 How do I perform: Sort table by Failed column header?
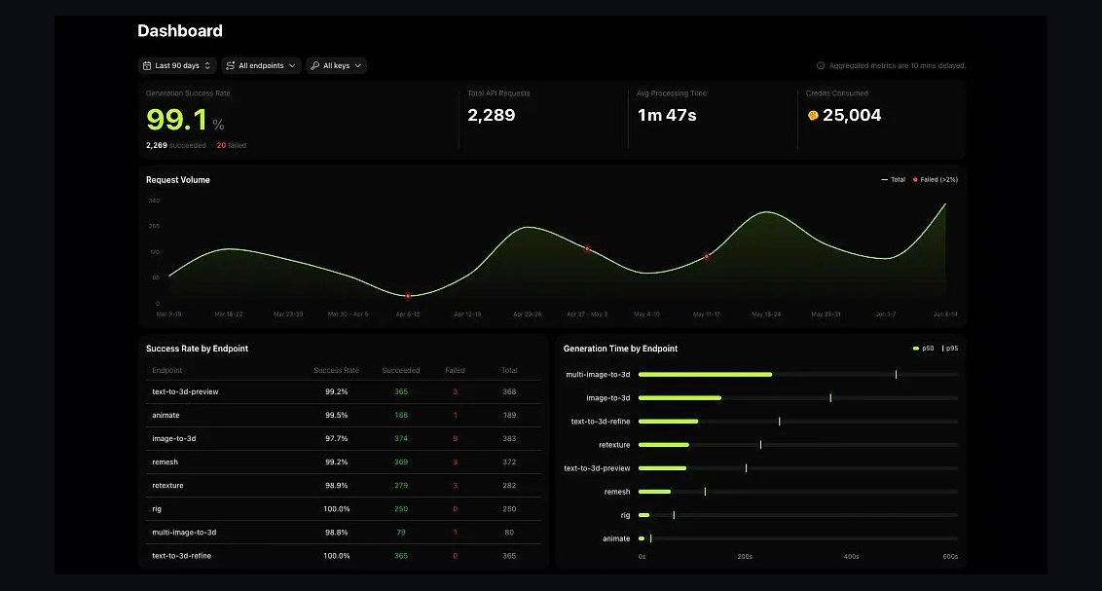[x=455, y=370]
